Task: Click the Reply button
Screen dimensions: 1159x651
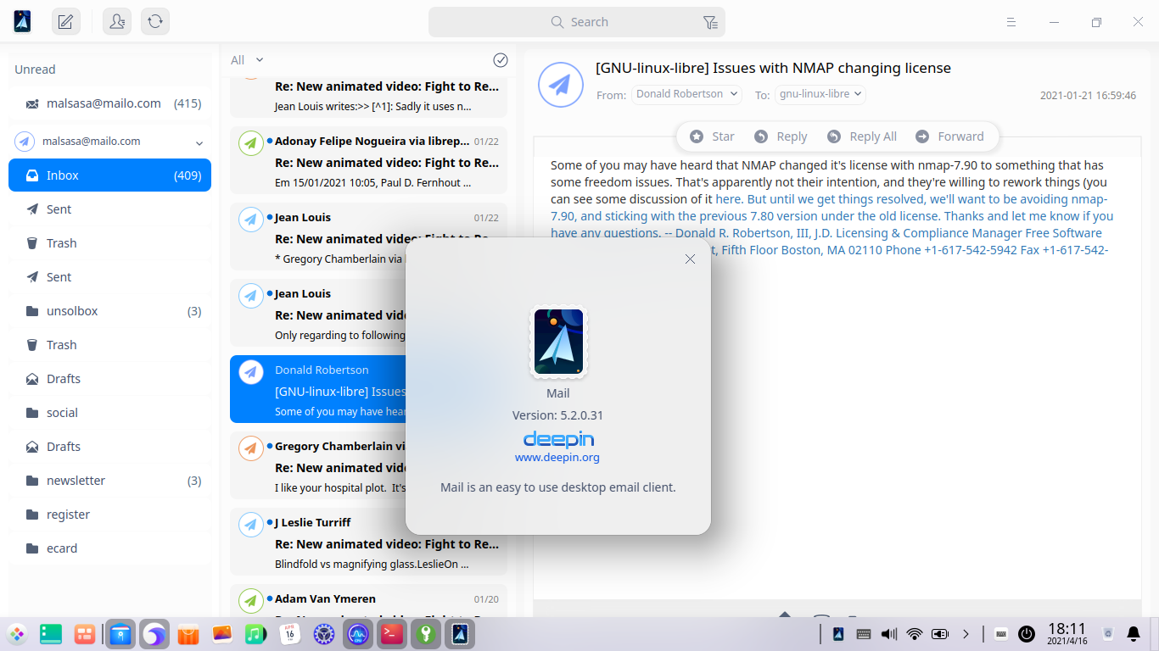Action: click(x=781, y=136)
